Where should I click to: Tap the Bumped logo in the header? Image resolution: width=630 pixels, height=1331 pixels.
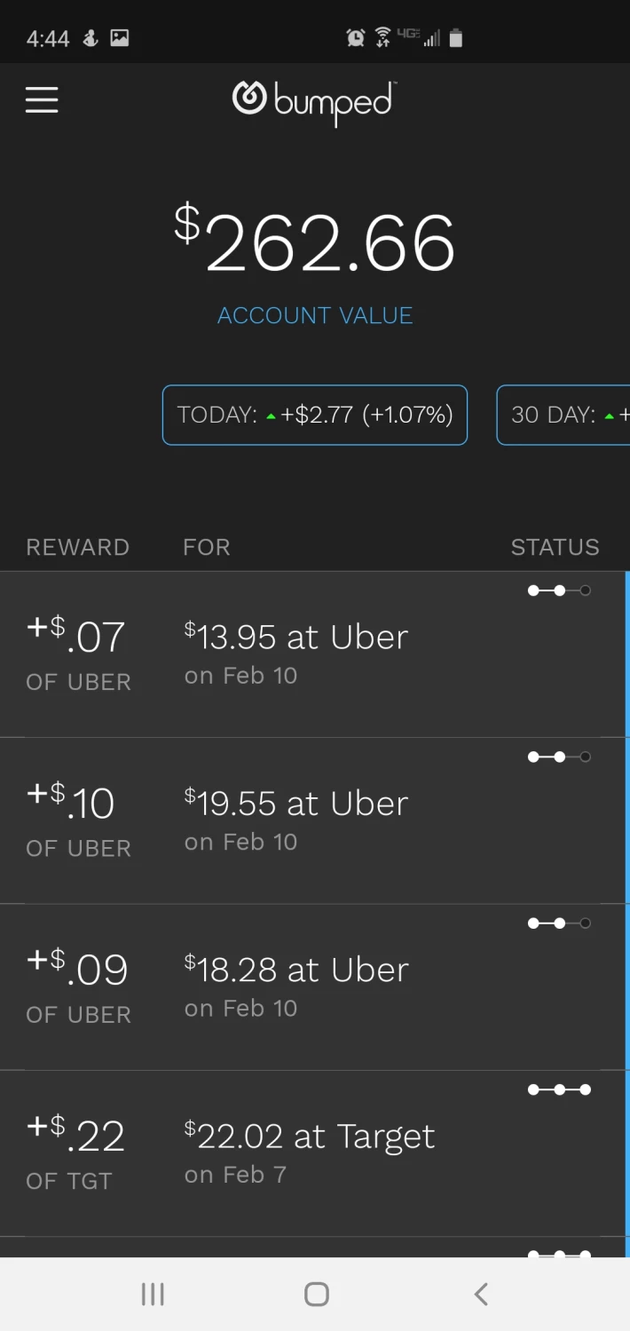(x=314, y=102)
